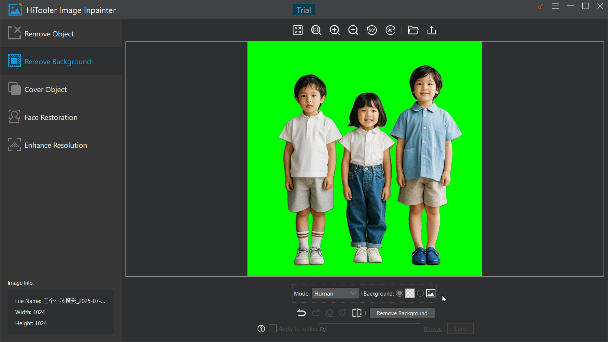The height and width of the screenshot is (342, 608).
Task: Click the Face Restoration portrait icon
Action: point(14,117)
